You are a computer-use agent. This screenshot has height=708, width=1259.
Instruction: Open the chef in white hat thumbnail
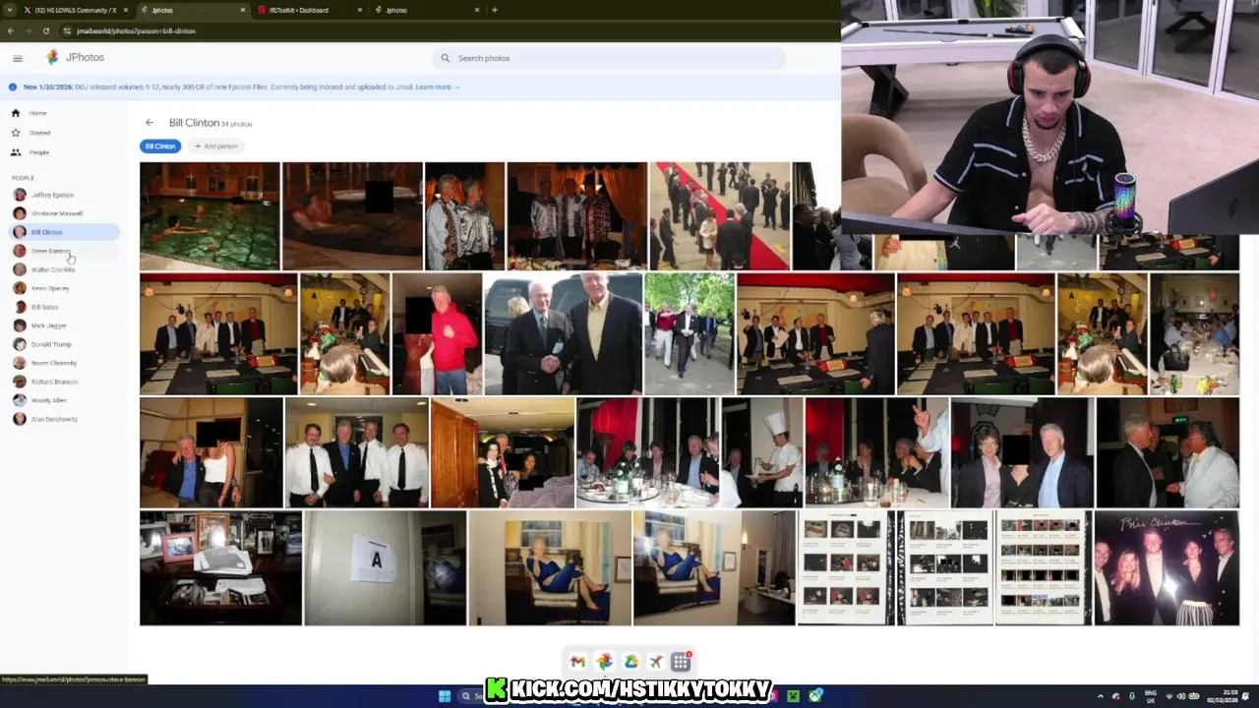(x=762, y=452)
